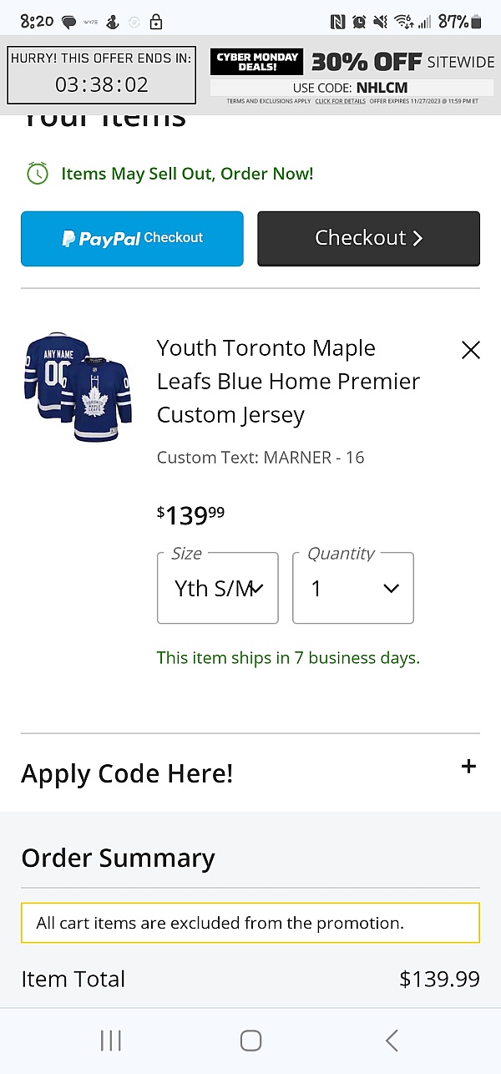Viewport: 501px width, 1074px height.
Task: Tap the green alarm clock icon
Action: point(38,174)
